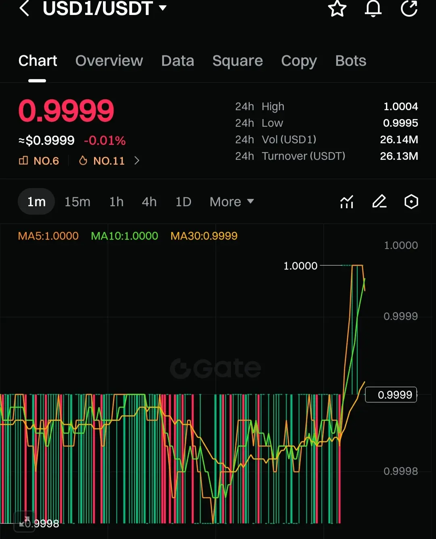Tap the current price tag 0.9999 on axis
The height and width of the screenshot is (539, 436).
391,395
